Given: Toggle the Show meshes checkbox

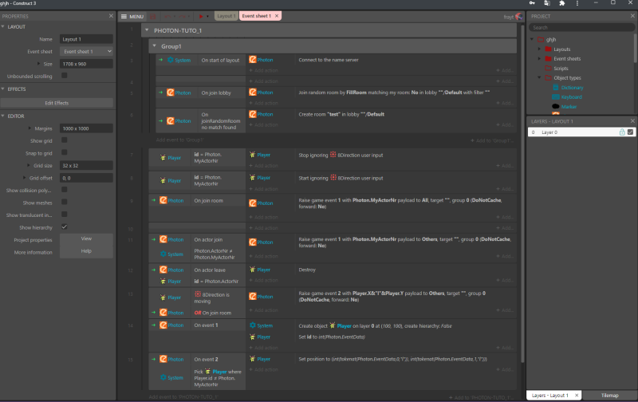Looking at the screenshot, I should pos(65,203).
